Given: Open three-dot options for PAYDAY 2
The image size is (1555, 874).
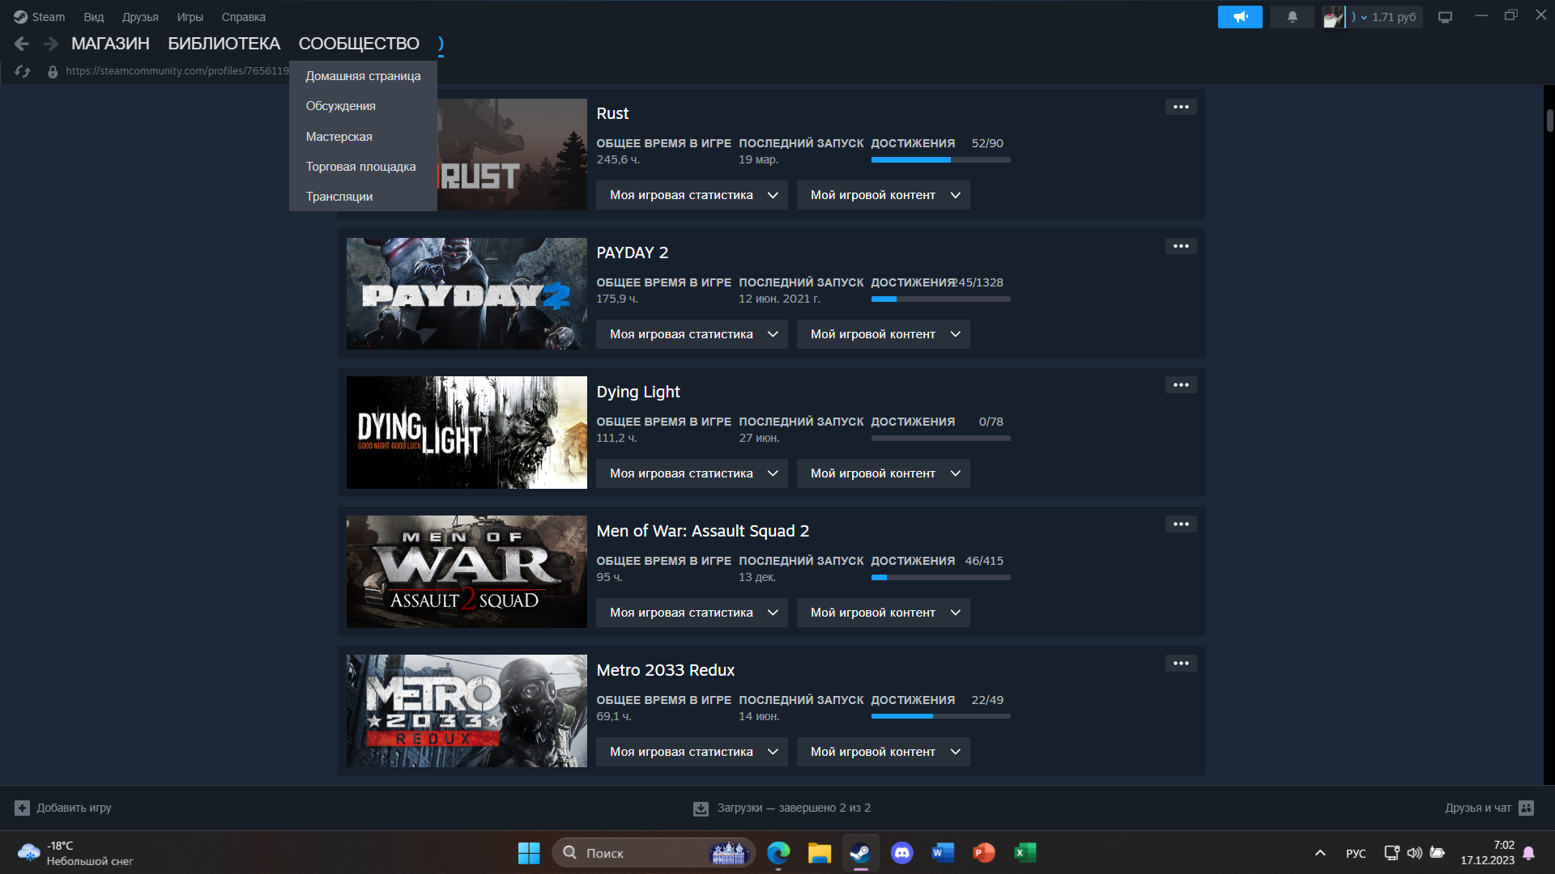Looking at the screenshot, I should pos(1181,246).
